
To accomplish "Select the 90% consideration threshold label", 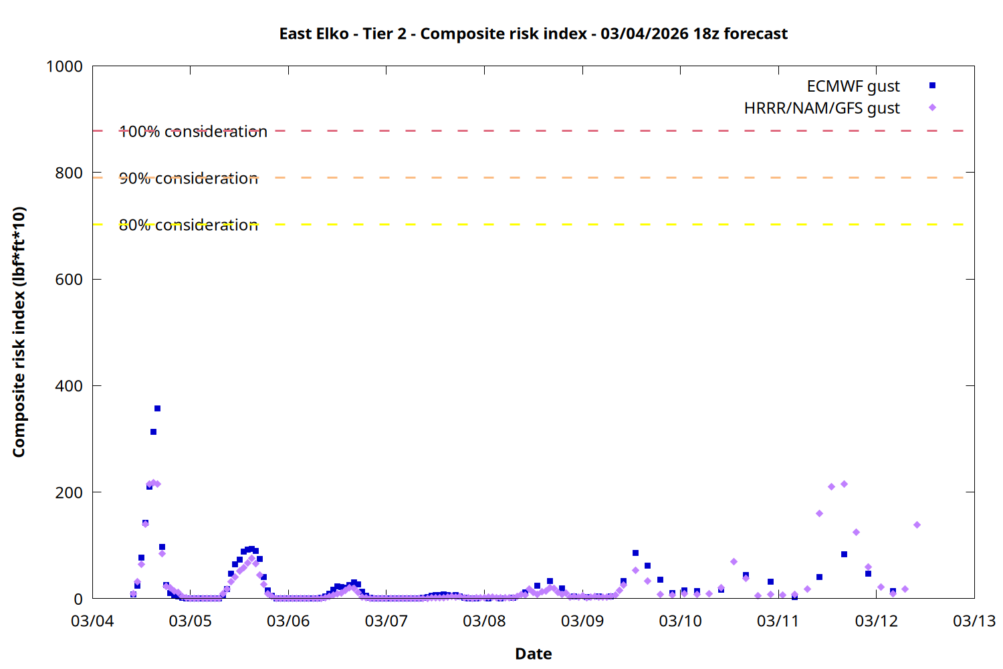I will click(x=189, y=179).
